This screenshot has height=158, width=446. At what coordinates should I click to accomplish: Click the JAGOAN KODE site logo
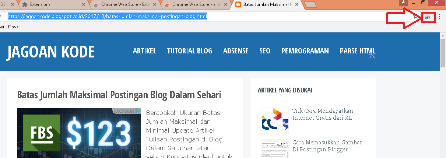(51, 52)
